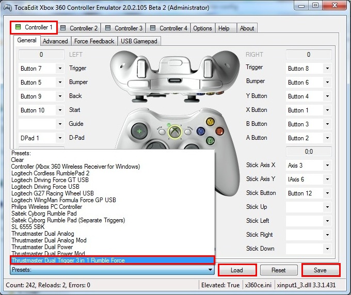Image resolution: width=351 pixels, height=295 pixels.
Task: Open the left Trigger Button 7 dropdown
Action: (x=60, y=69)
